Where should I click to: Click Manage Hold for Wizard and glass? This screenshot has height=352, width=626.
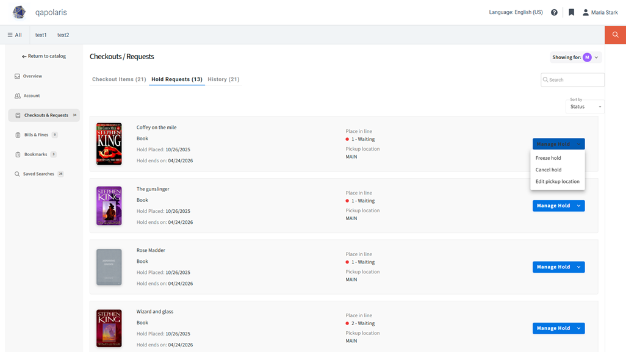(553, 328)
